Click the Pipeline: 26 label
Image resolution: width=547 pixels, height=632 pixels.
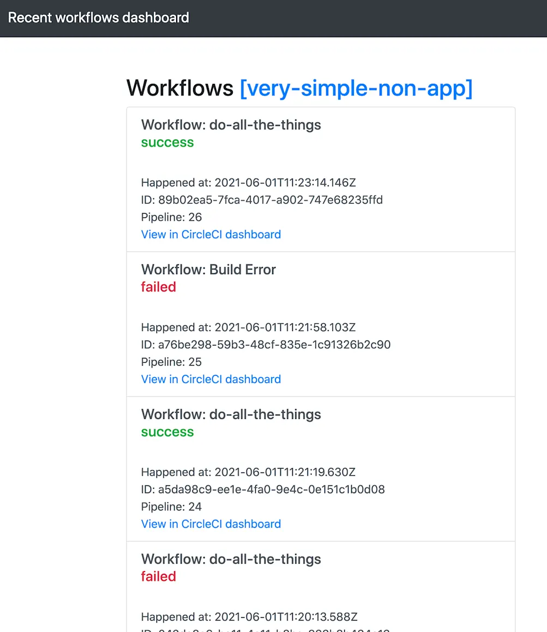point(171,217)
